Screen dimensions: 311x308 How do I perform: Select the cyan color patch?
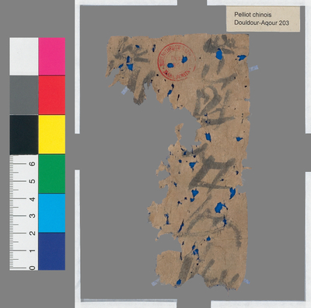click(52, 213)
